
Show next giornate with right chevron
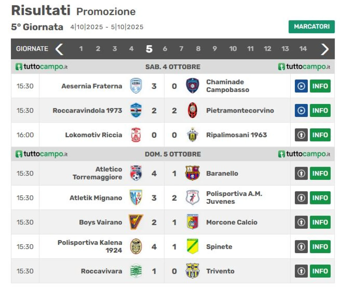pos(325,49)
